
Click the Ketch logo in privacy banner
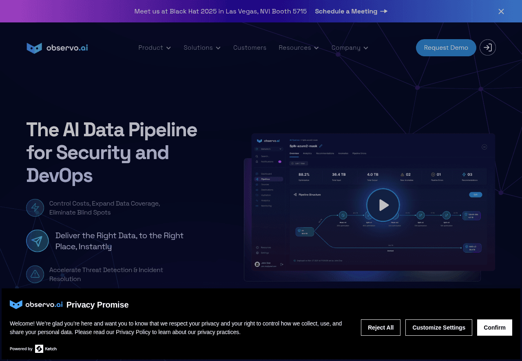click(x=46, y=349)
